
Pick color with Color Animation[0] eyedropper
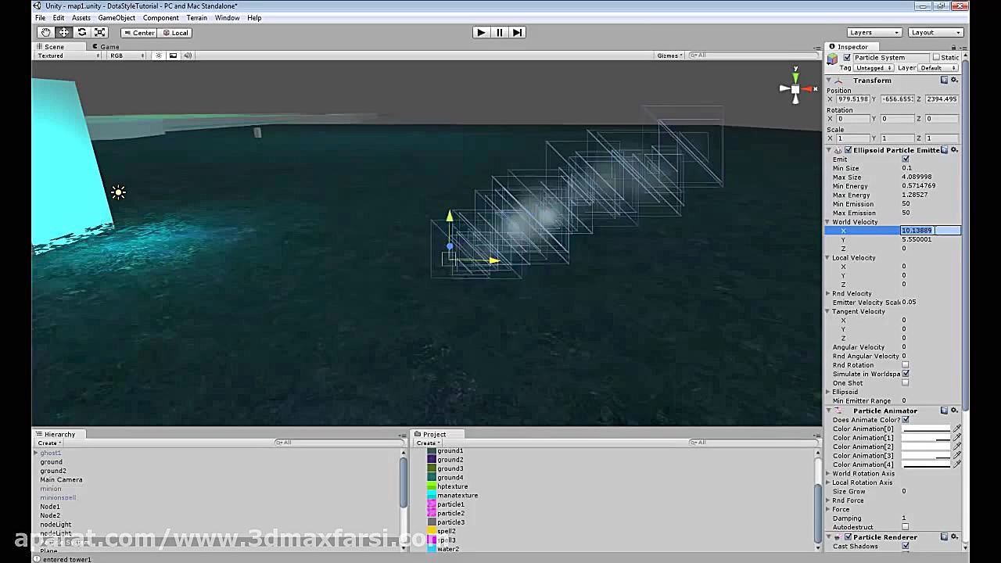point(957,429)
